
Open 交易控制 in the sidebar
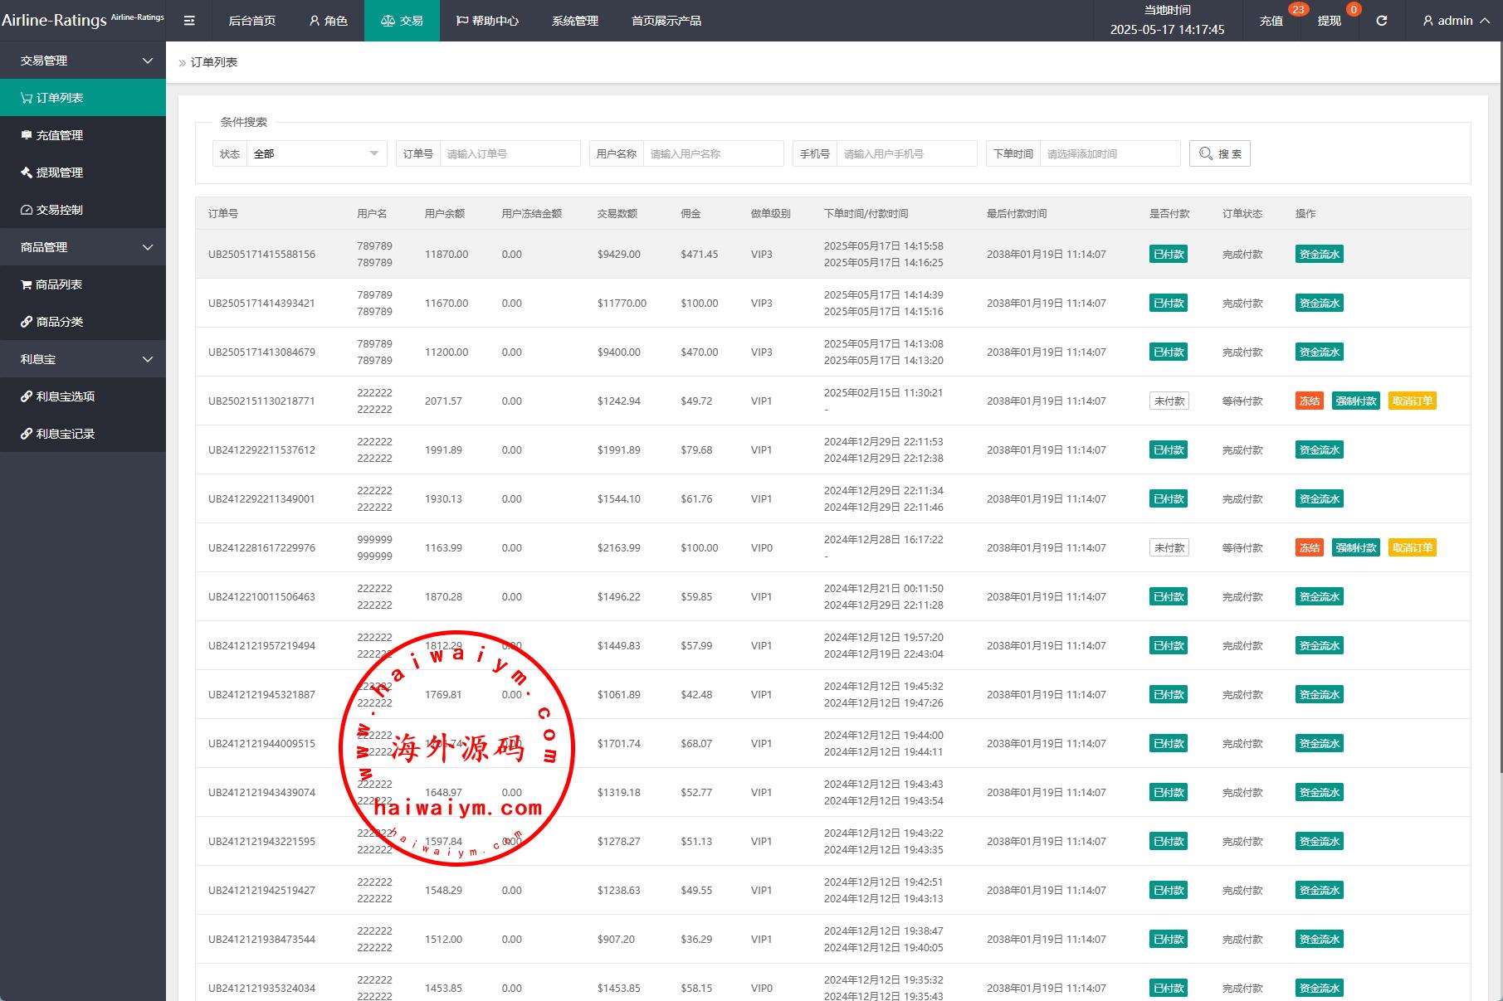(x=59, y=210)
